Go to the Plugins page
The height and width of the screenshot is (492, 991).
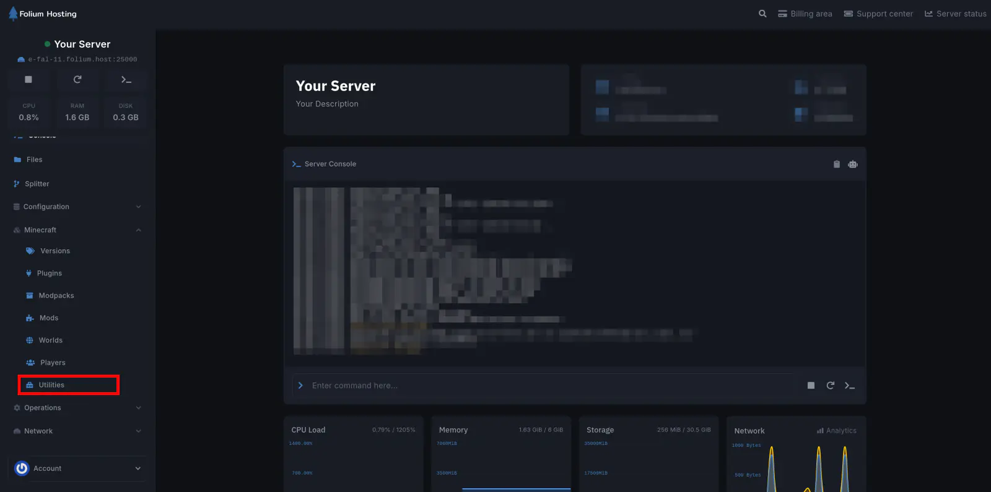(50, 274)
